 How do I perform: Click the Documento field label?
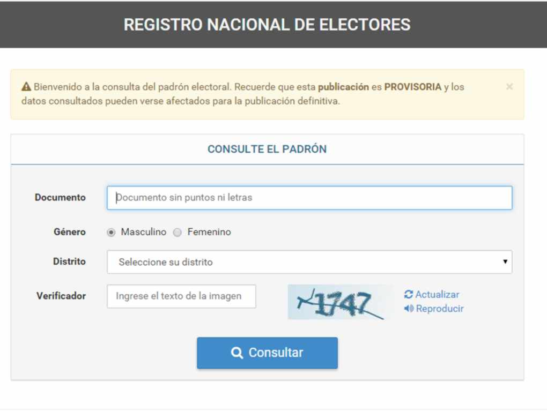60,198
